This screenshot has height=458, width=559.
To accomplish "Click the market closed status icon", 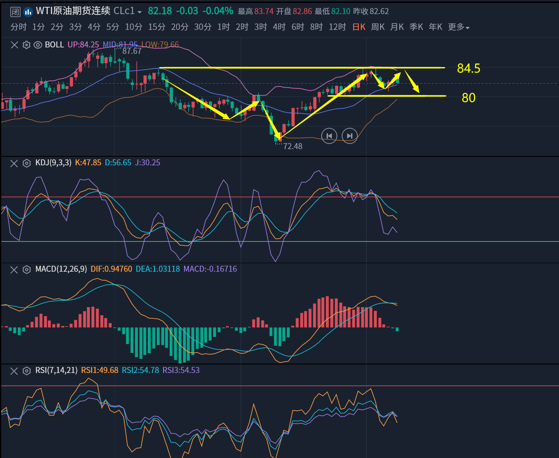I will (x=15, y=12).
